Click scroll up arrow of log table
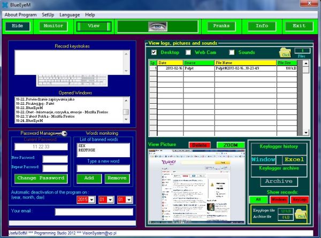Image resolution: width=321 pixels, height=238 pixels. (x=306, y=63)
